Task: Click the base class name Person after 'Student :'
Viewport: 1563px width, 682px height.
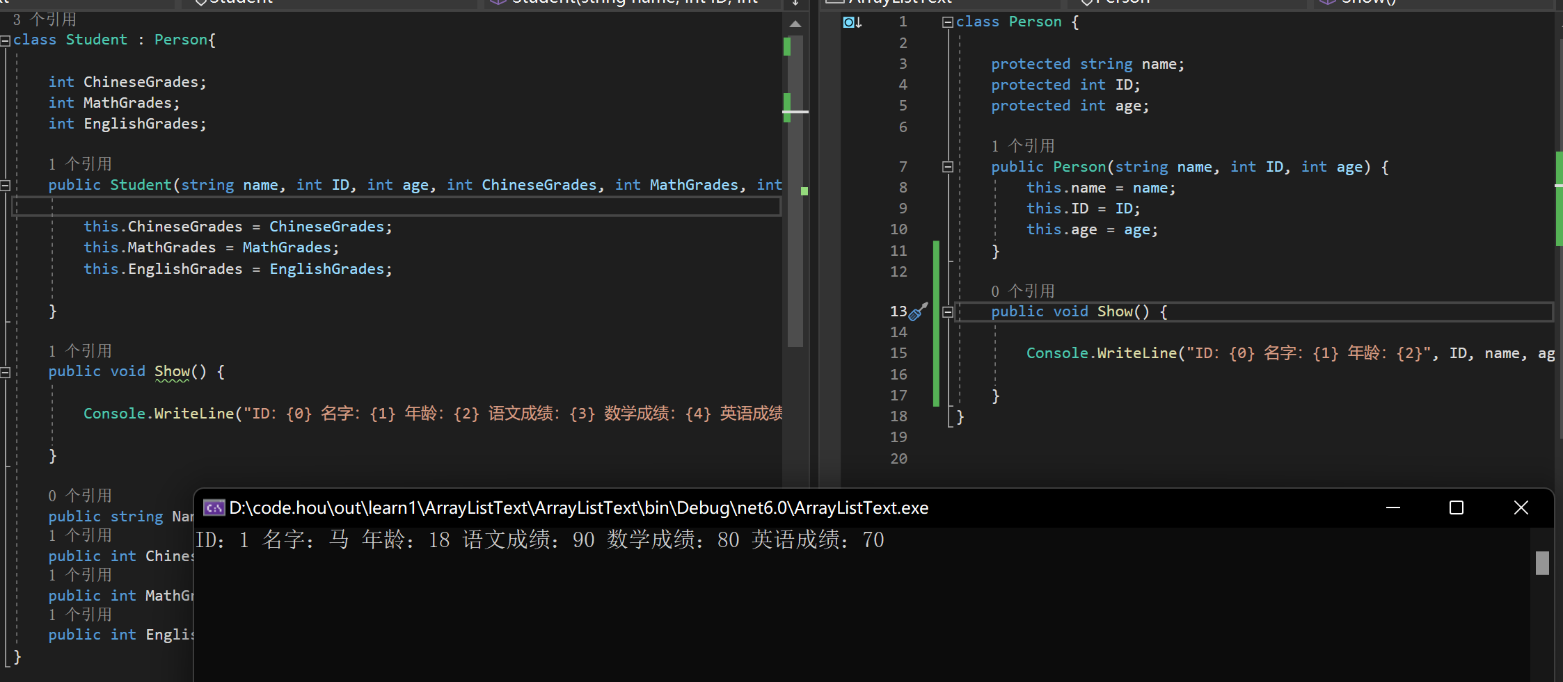Action: 181,40
